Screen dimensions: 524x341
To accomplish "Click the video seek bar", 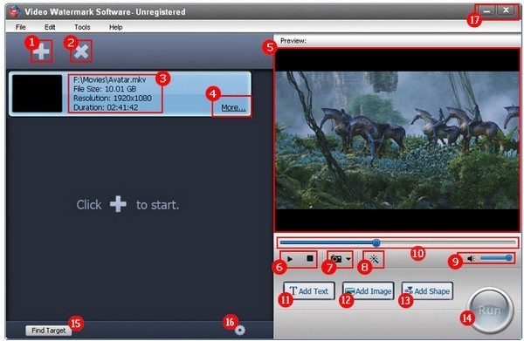I will click(x=397, y=243).
